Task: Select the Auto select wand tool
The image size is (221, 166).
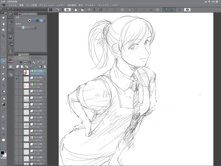Action: tap(4, 48)
